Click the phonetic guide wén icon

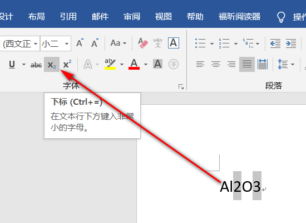157,43
